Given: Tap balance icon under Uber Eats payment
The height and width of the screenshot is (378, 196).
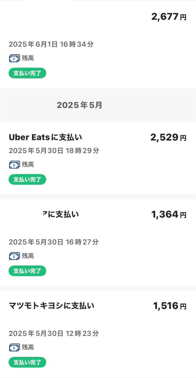Looking at the screenshot, I should 14,165.
